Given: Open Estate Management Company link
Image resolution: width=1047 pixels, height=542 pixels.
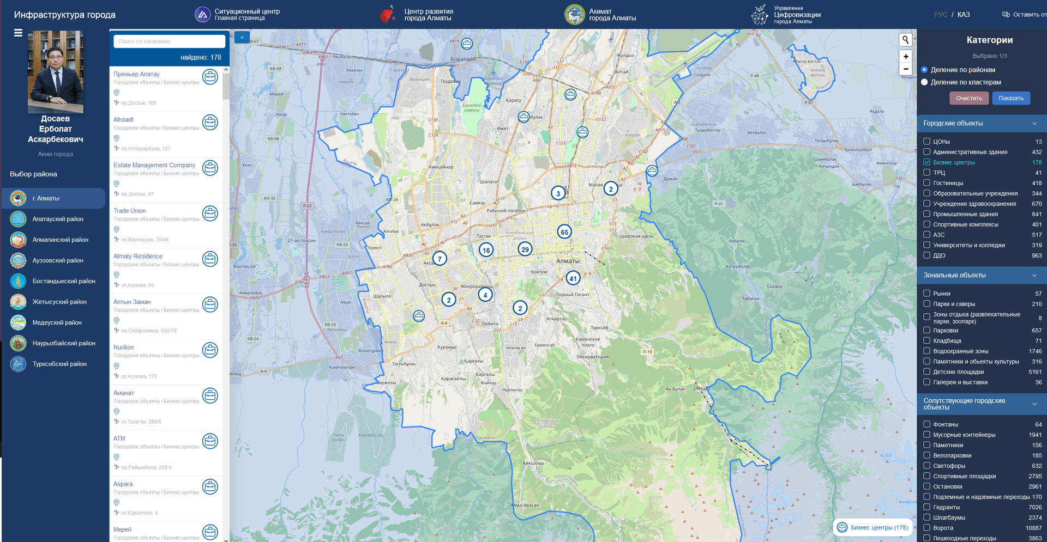Looking at the screenshot, I should point(154,165).
